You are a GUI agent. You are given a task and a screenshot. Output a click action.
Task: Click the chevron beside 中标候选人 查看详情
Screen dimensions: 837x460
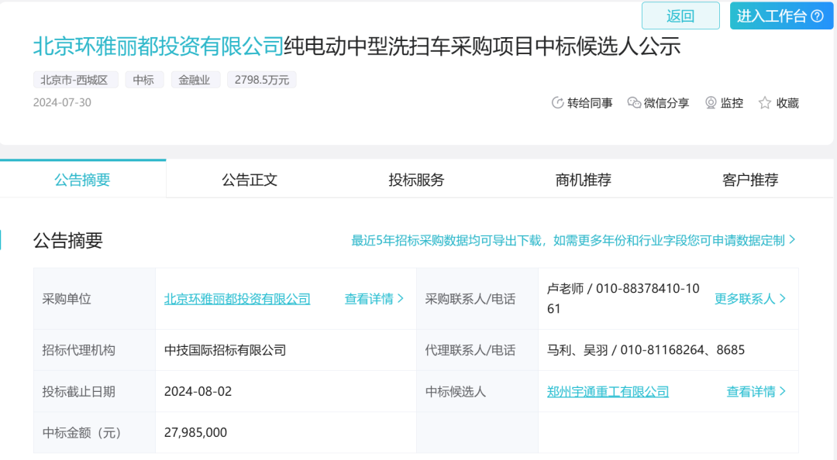pos(783,391)
